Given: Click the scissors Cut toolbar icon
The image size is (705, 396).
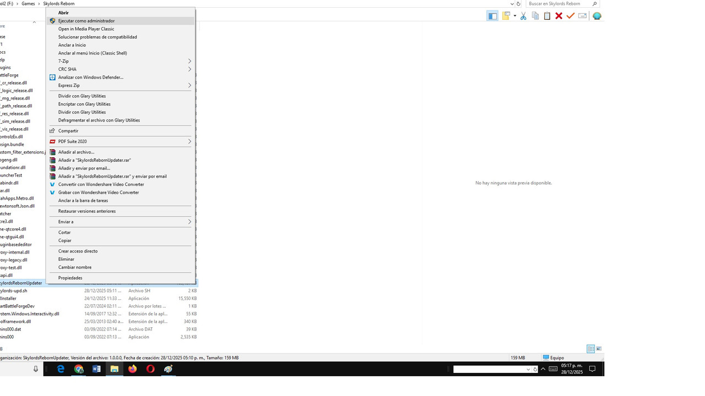Looking at the screenshot, I should (523, 16).
